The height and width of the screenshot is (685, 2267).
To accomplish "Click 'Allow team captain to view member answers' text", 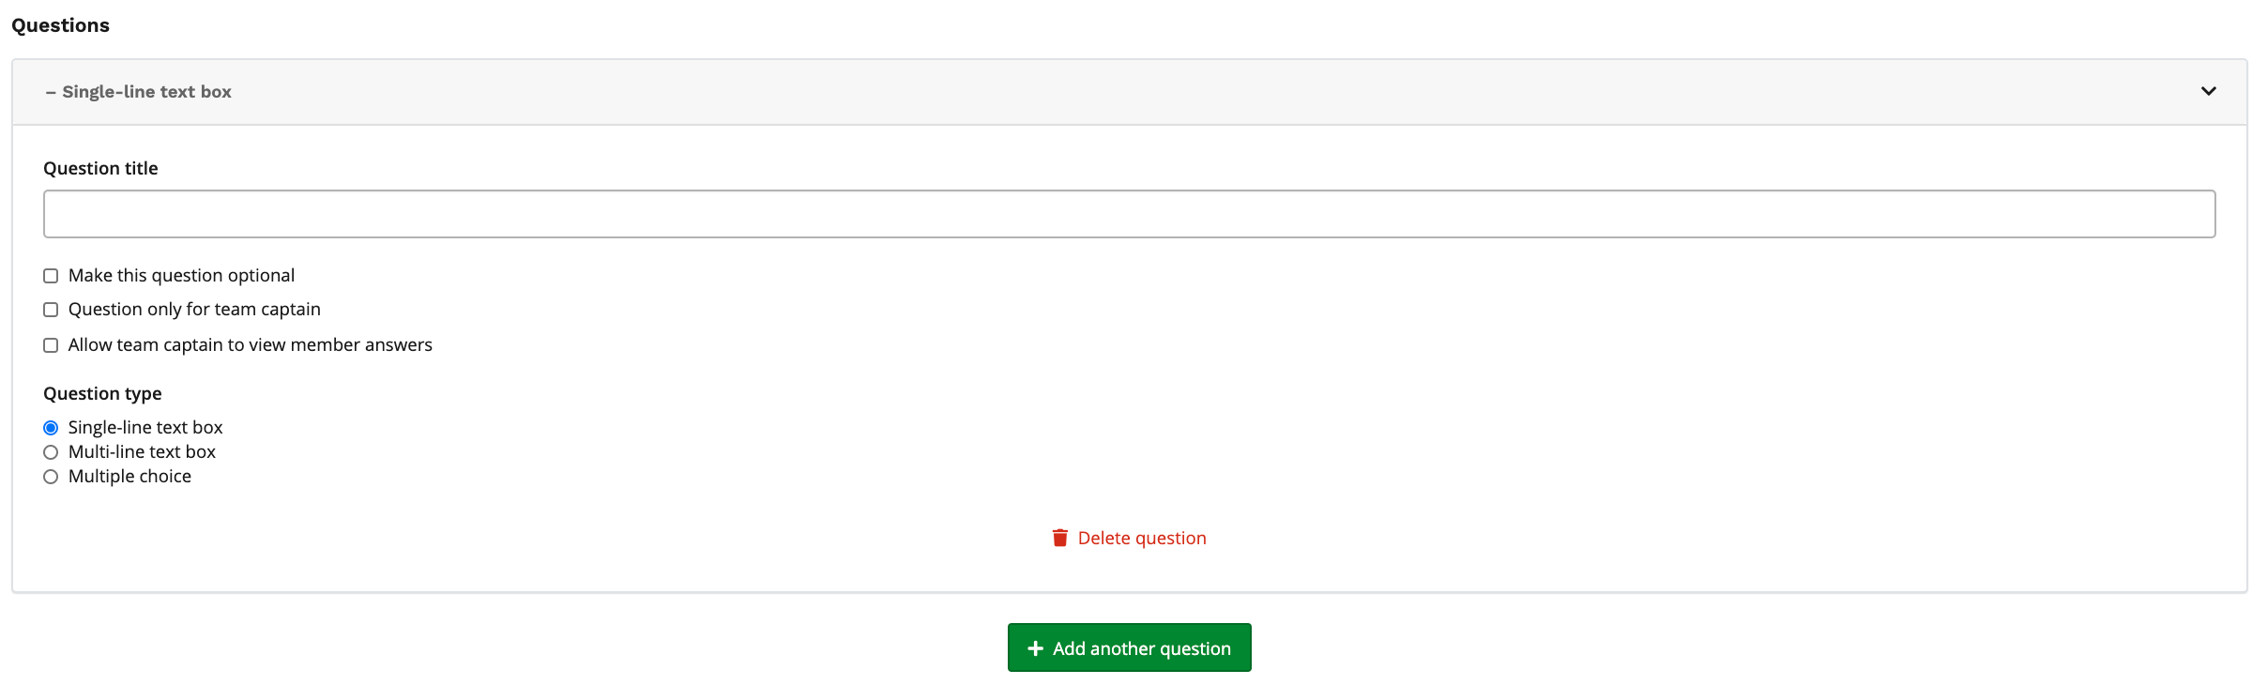I will pos(250,344).
